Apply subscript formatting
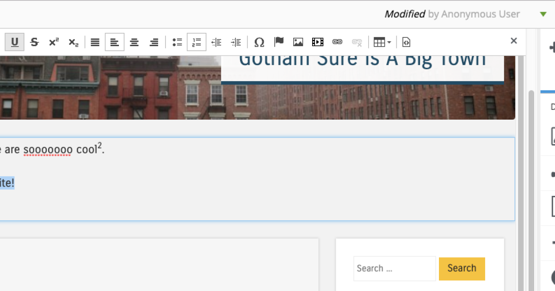 pos(73,42)
